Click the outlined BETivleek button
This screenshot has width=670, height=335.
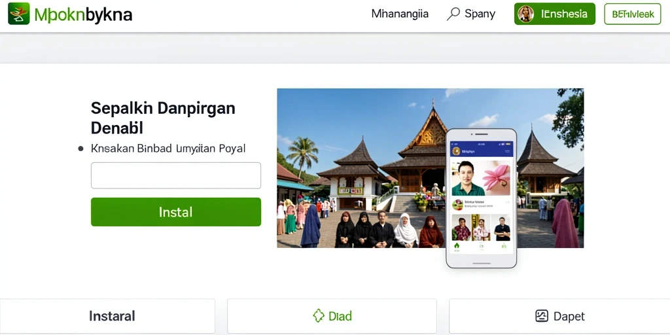click(633, 14)
